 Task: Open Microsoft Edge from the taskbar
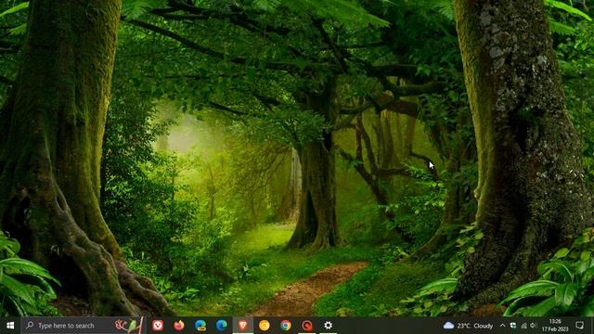click(222, 326)
